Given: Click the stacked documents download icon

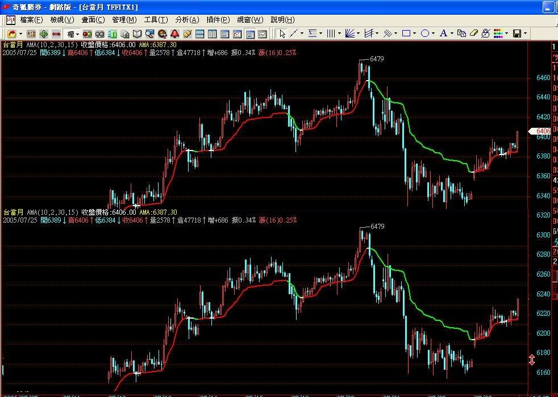Looking at the screenshot, I should pyautogui.click(x=125, y=34).
